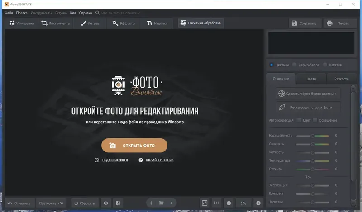Image resolution: width=362 pixels, height=212 pixels.
Task: Open the Справка menu
Action: (86, 13)
